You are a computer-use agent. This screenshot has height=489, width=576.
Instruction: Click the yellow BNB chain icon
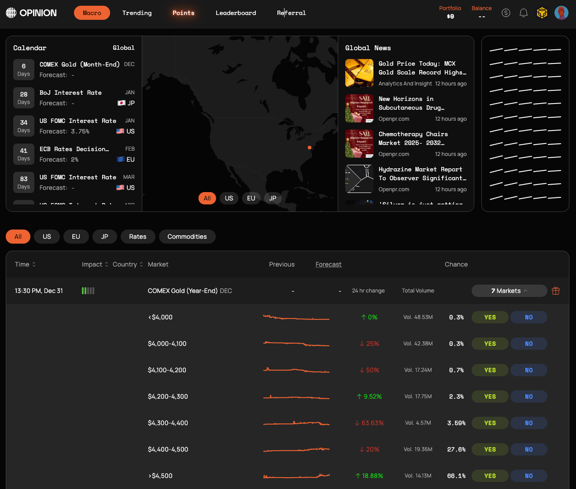[542, 13]
